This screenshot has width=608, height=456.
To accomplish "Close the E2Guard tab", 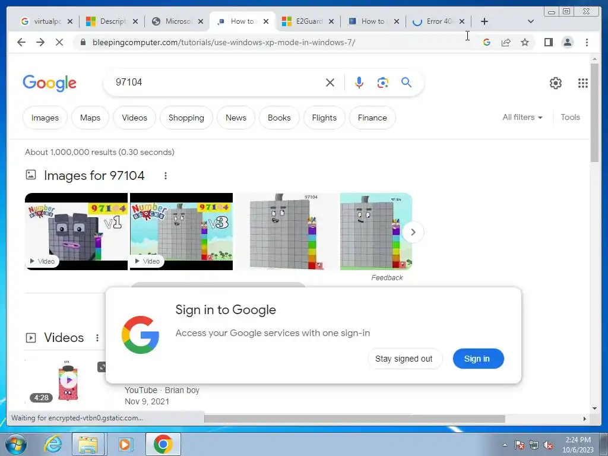I will pos(331,21).
